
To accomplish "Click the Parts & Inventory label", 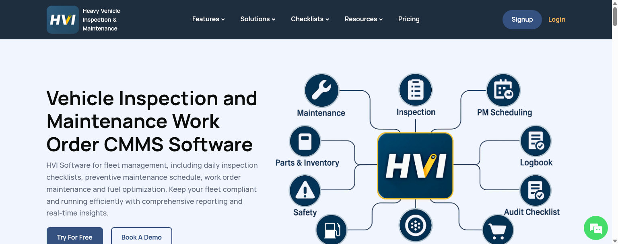I will pyautogui.click(x=307, y=163).
